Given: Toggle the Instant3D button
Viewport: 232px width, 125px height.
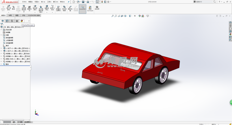Looking at the screenshot, I should pyautogui.click(x=83, y=9).
